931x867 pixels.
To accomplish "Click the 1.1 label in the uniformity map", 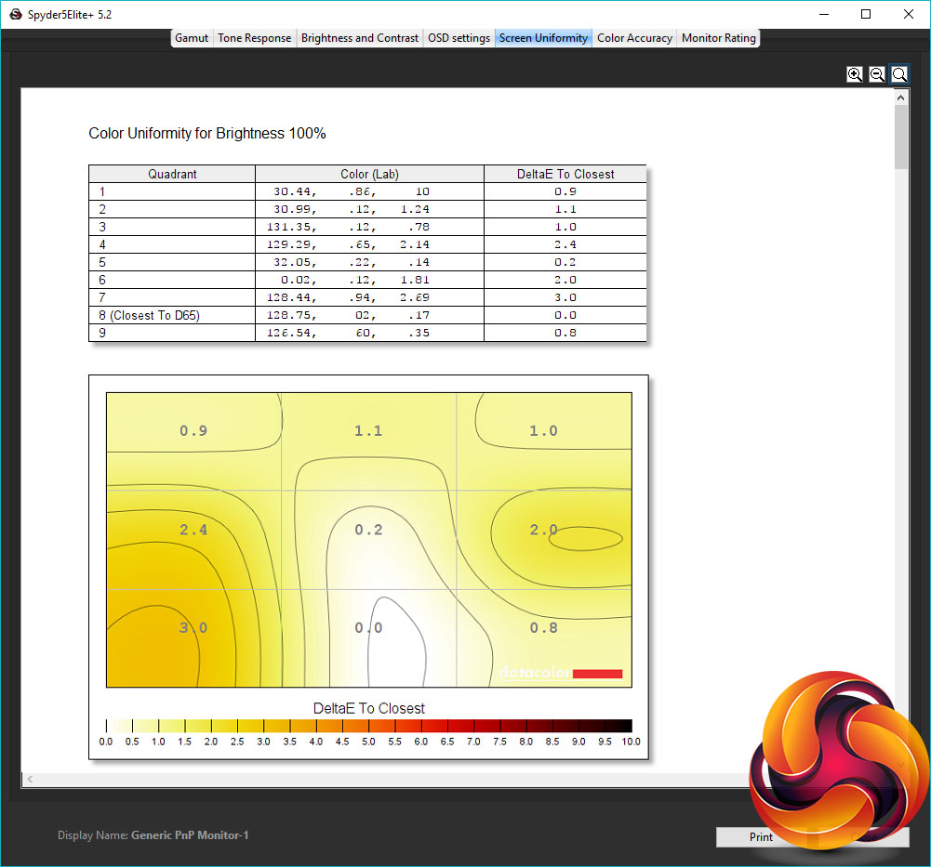I will pos(368,430).
